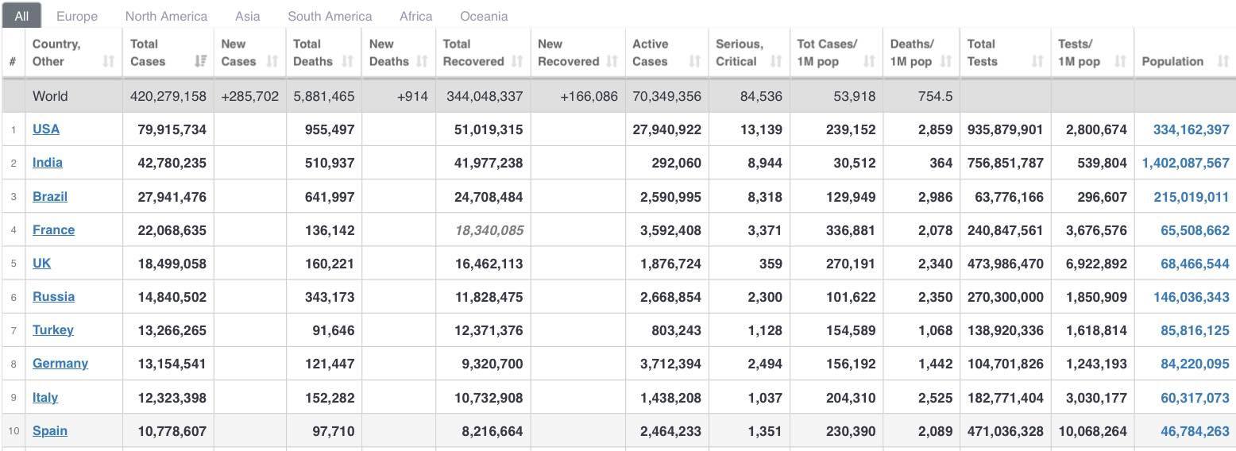Open the Spain country link

(x=50, y=430)
